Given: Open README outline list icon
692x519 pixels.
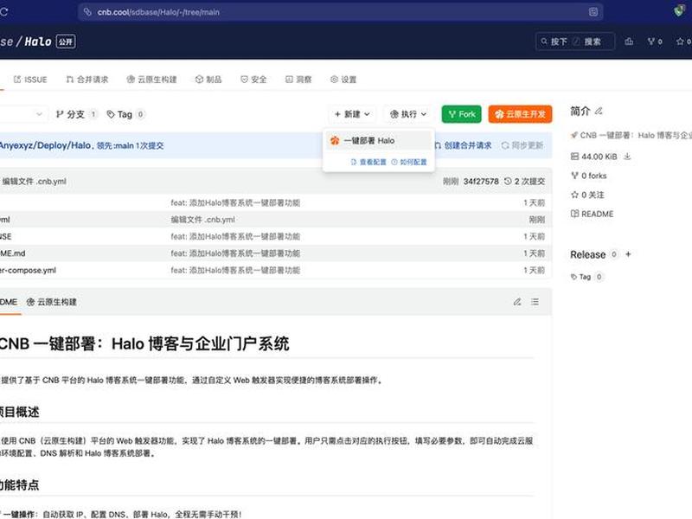Looking at the screenshot, I should click(535, 302).
